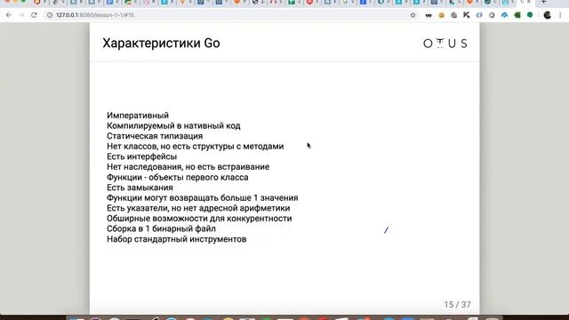Open the Chrome three-dot menu
Screen dimensions: 569x320
(x=560, y=15)
